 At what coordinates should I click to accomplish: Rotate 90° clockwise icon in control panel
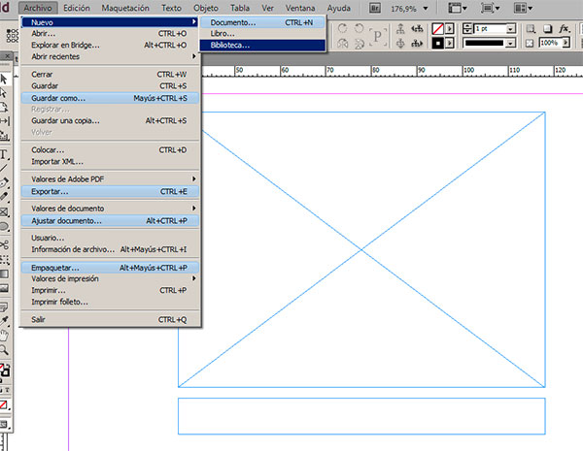pyautogui.click(x=343, y=28)
